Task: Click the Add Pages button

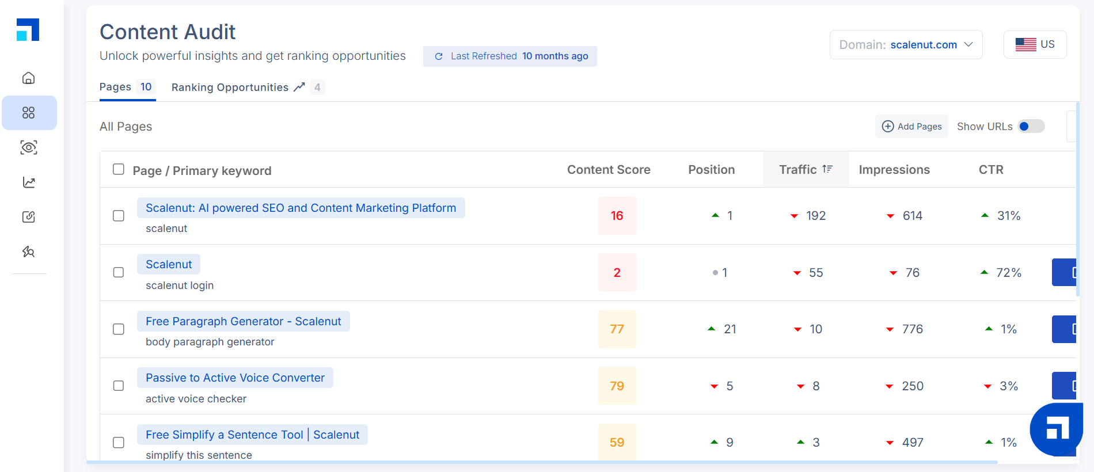Action: coord(911,126)
